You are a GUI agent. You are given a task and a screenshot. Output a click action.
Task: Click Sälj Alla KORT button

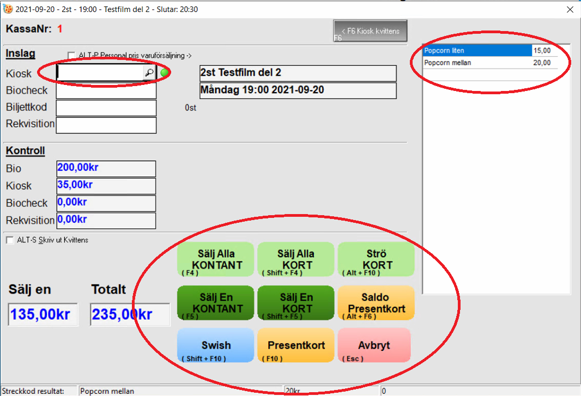click(295, 259)
